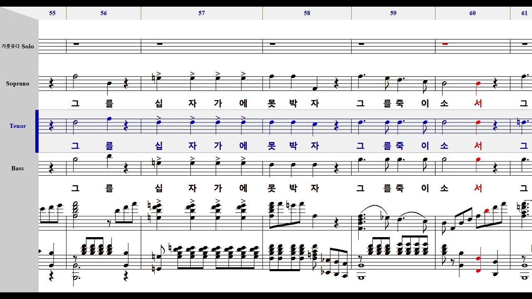Click the red lyric 서 under Bass
This screenshot has height=299, width=532.
(478, 188)
